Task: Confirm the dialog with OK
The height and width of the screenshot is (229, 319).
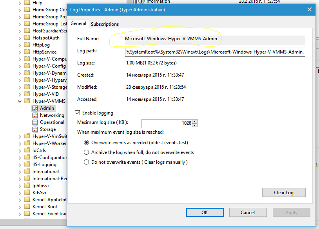Action: coord(205,213)
